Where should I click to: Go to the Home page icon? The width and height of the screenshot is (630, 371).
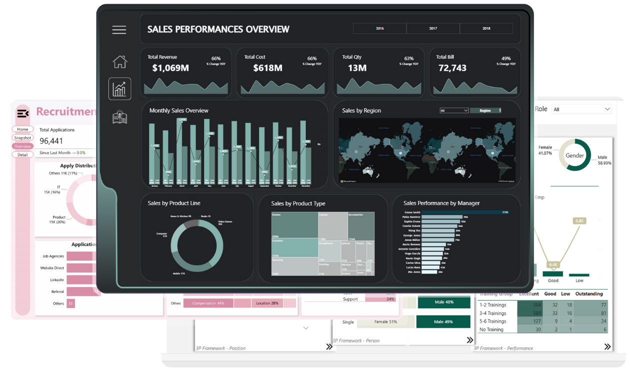point(120,62)
